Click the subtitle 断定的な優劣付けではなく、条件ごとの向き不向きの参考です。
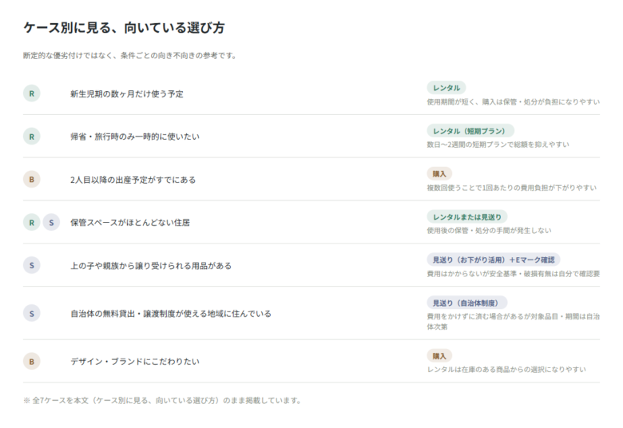This screenshot has height=428, width=623. pos(130,56)
